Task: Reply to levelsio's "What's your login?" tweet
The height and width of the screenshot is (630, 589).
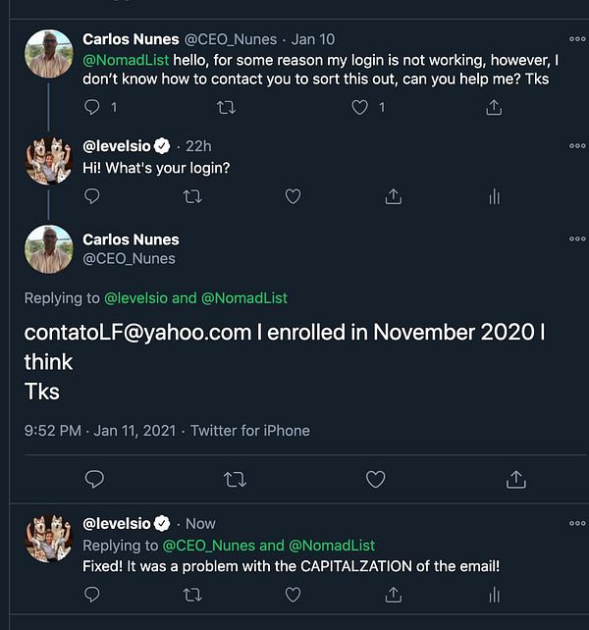Action: [x=92, y=196]
